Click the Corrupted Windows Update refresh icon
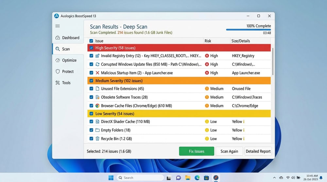Viewport: 327px width, 182px height. click(97, 64)
